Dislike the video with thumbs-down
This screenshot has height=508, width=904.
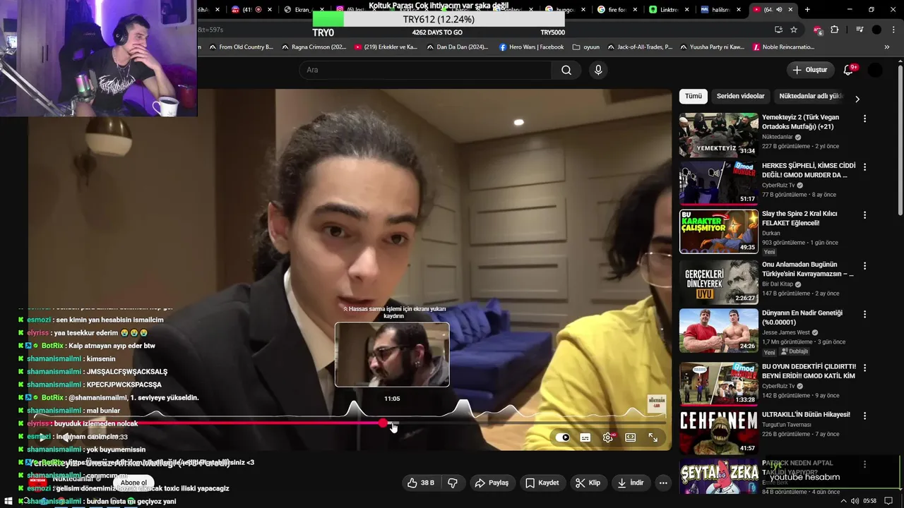point(453,483)
